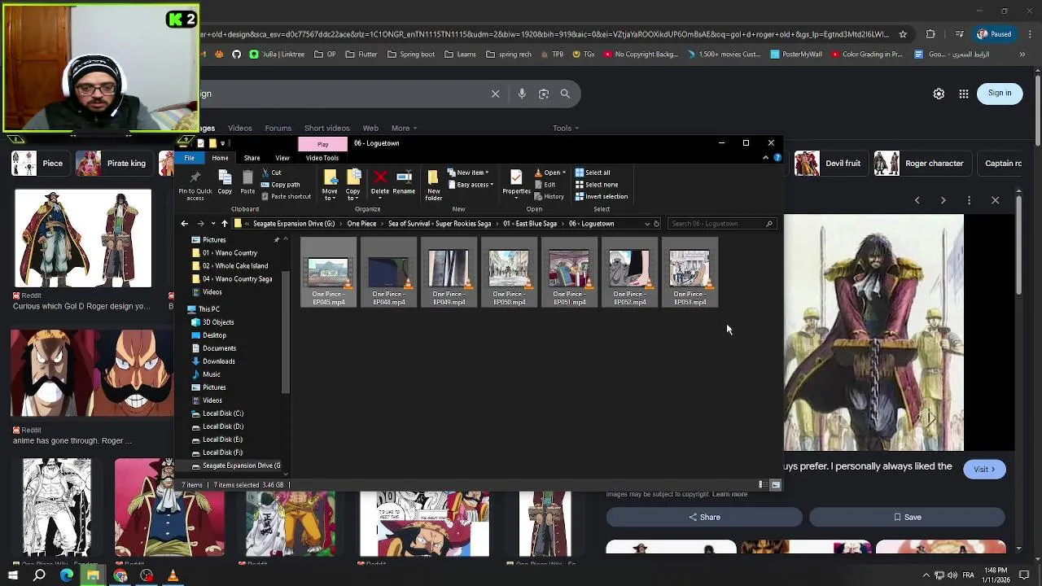Click the Visit button in preview
Viewport: 1042px width, 586px height.
point(984,470)
